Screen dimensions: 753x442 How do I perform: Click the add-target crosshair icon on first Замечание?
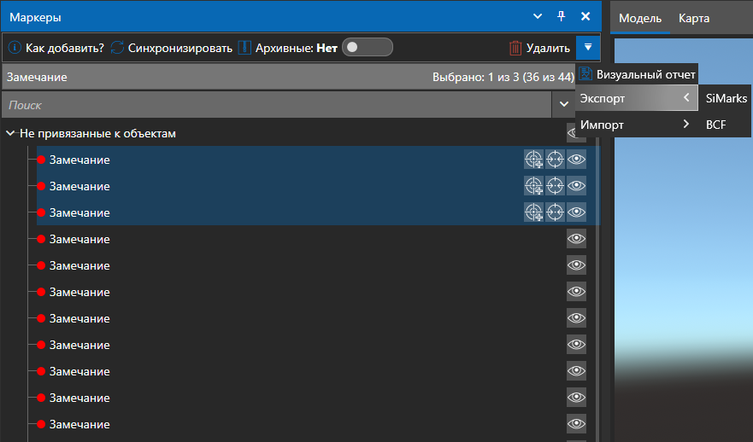[533, 160]
